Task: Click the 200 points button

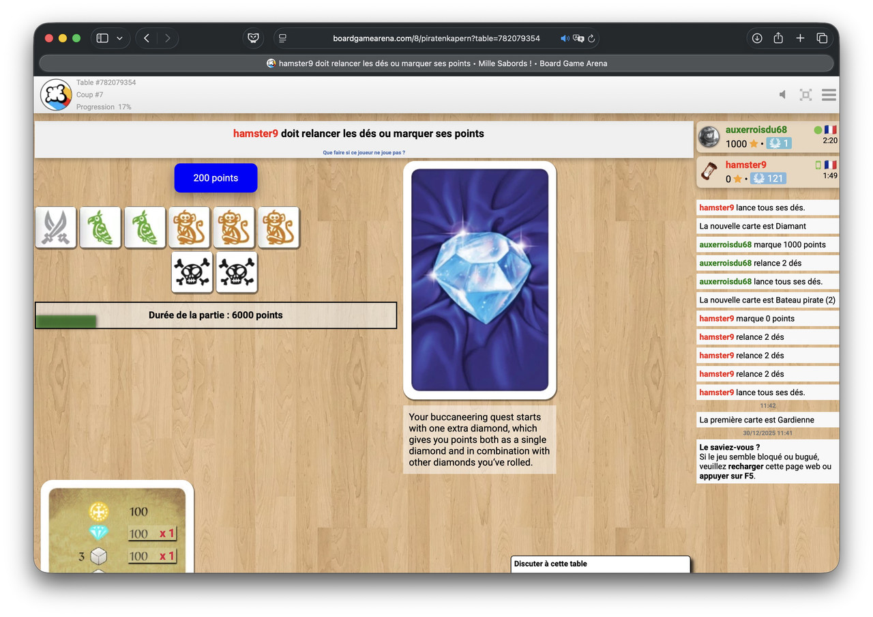Action: pos(216,177)
